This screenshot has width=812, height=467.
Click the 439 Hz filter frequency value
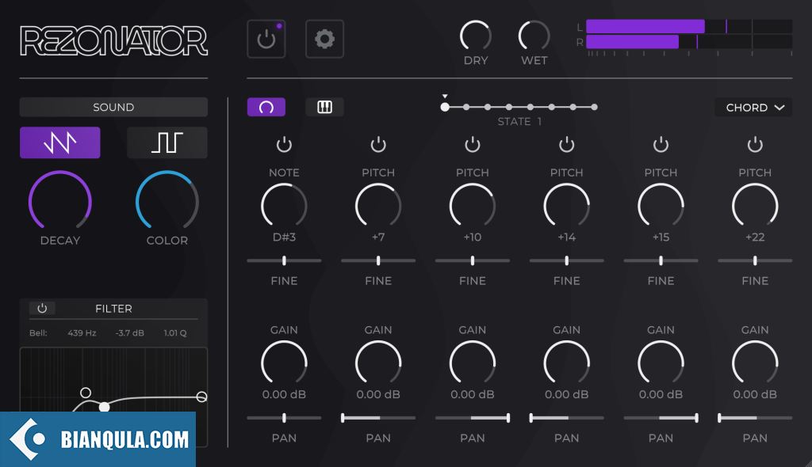[x=82, y=333]
